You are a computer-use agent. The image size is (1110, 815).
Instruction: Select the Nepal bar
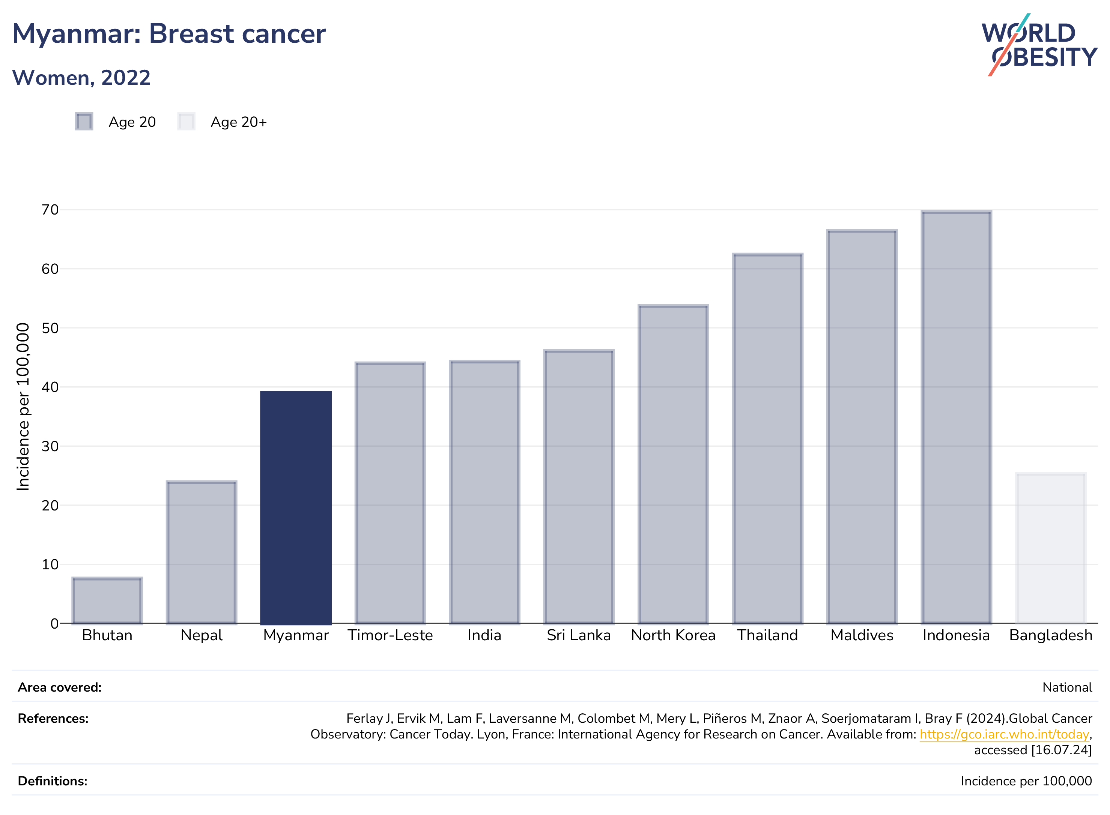(x=202, y=552)
